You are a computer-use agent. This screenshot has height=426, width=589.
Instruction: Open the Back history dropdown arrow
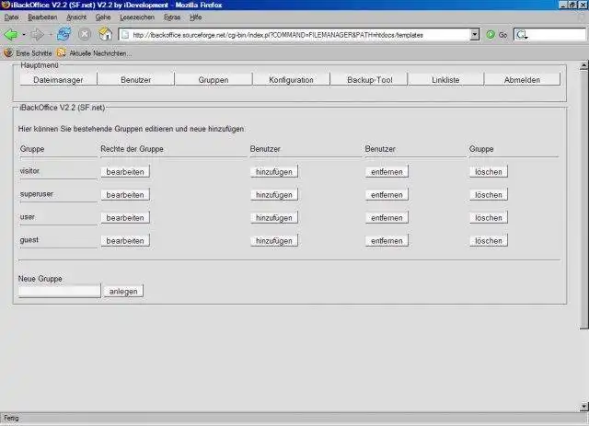24,35
